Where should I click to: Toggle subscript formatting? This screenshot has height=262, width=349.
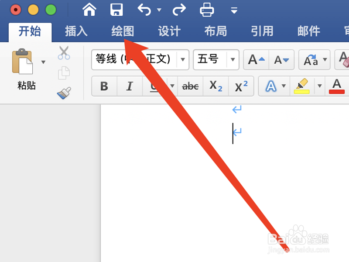215,86
